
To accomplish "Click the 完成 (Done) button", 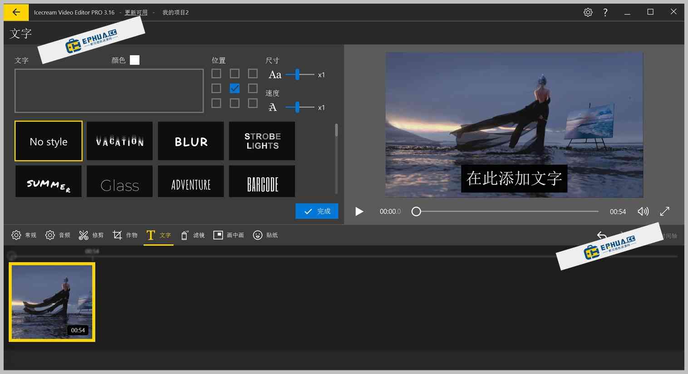I will (x=317, y=211).
